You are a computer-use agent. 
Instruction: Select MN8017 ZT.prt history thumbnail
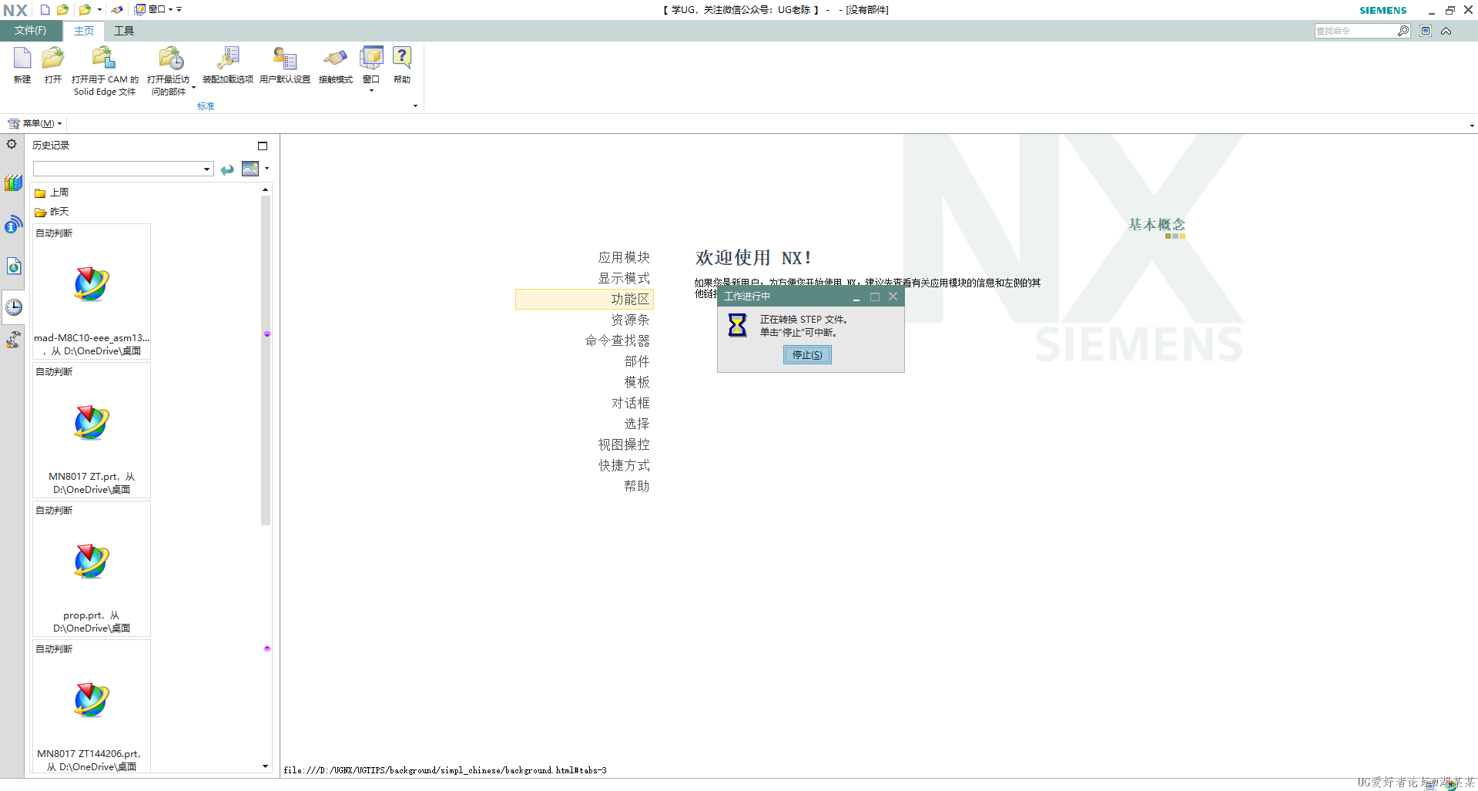92,431
